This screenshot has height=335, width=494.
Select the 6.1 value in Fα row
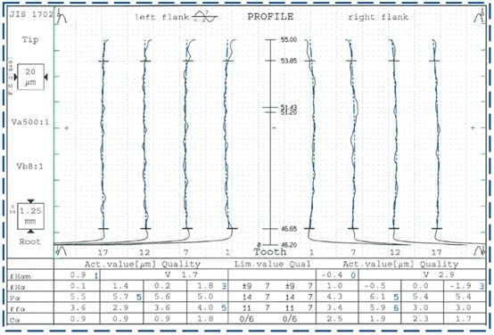pos(377,297)
